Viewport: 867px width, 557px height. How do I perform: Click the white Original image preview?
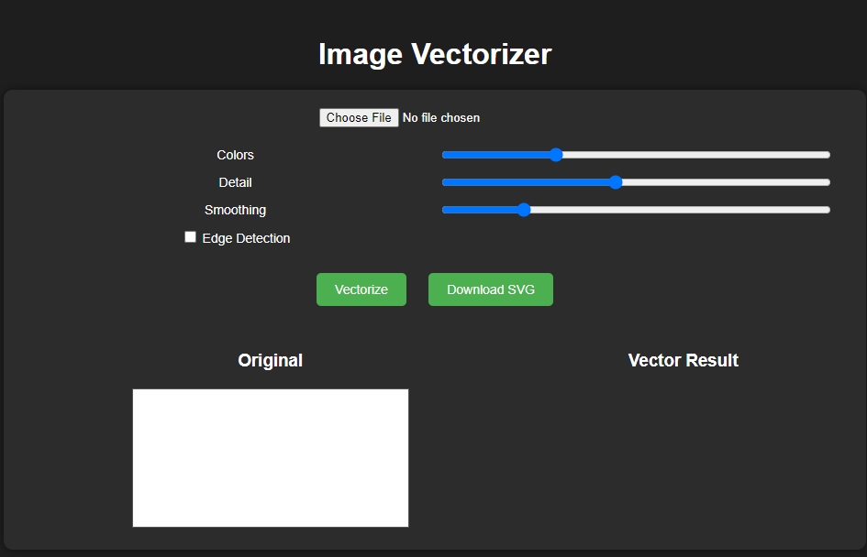[x=271, y=458]
